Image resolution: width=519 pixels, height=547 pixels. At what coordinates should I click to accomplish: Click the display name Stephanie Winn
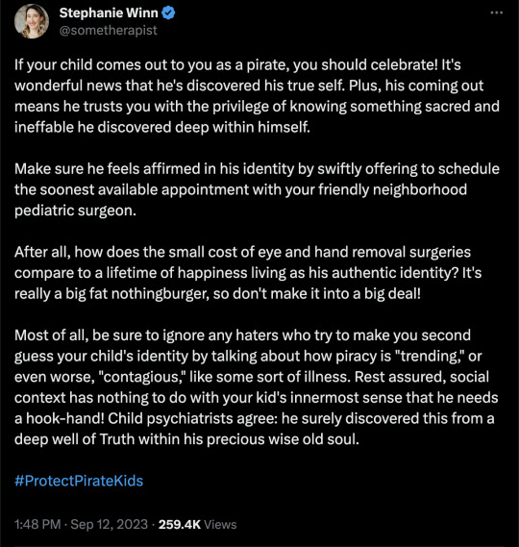click(x=109, y=12)
